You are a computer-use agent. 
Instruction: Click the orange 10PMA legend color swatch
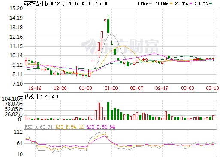(x=171, y=3)
